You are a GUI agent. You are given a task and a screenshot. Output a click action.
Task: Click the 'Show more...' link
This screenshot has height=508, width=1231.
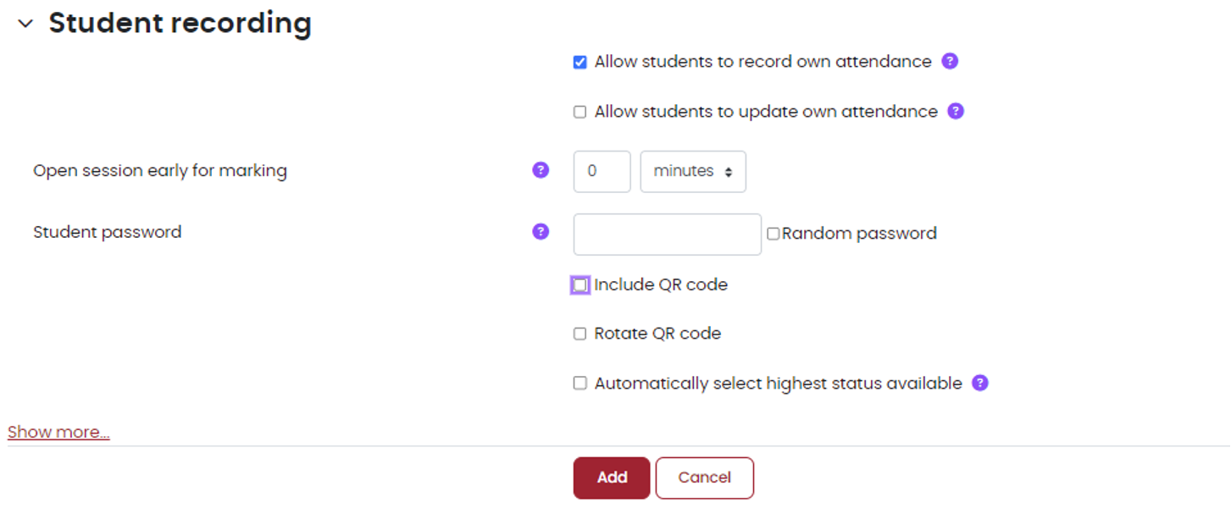[x=58, y=432]
